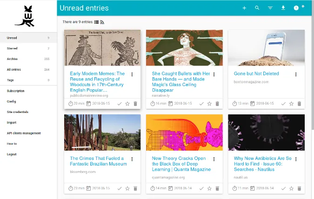The height and width of the screenshot is (199, 314).
Task: Click the alert icon in top-right header
Action: click(x=297, y=8)
